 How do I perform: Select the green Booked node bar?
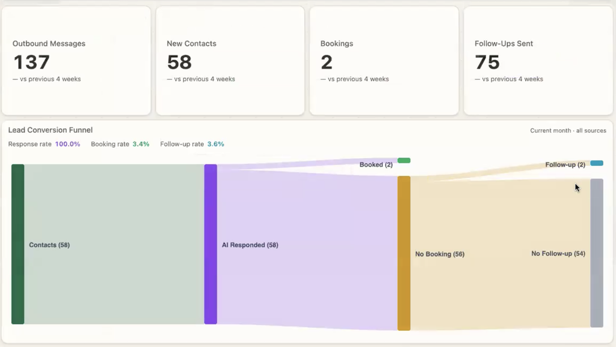pos(404,160)
